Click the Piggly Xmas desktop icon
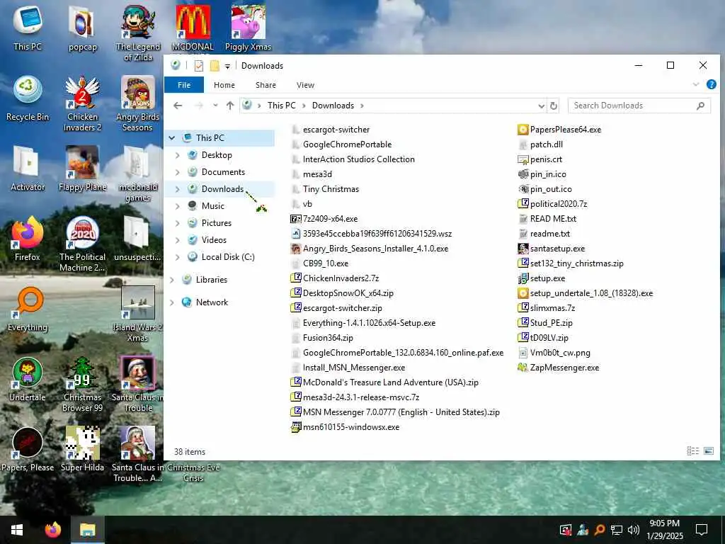725x544 pixels. 248,28
